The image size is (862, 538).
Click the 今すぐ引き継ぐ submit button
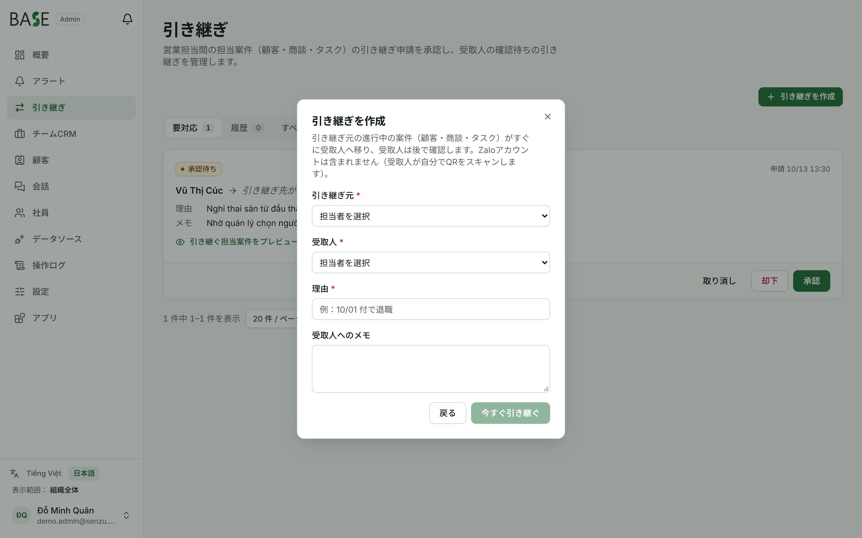pos(510,413)
